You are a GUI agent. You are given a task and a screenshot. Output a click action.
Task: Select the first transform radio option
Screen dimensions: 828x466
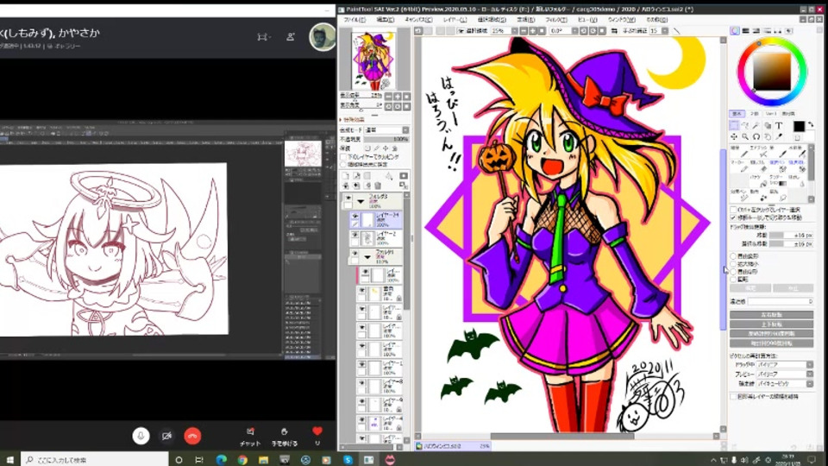coord(733,256)
